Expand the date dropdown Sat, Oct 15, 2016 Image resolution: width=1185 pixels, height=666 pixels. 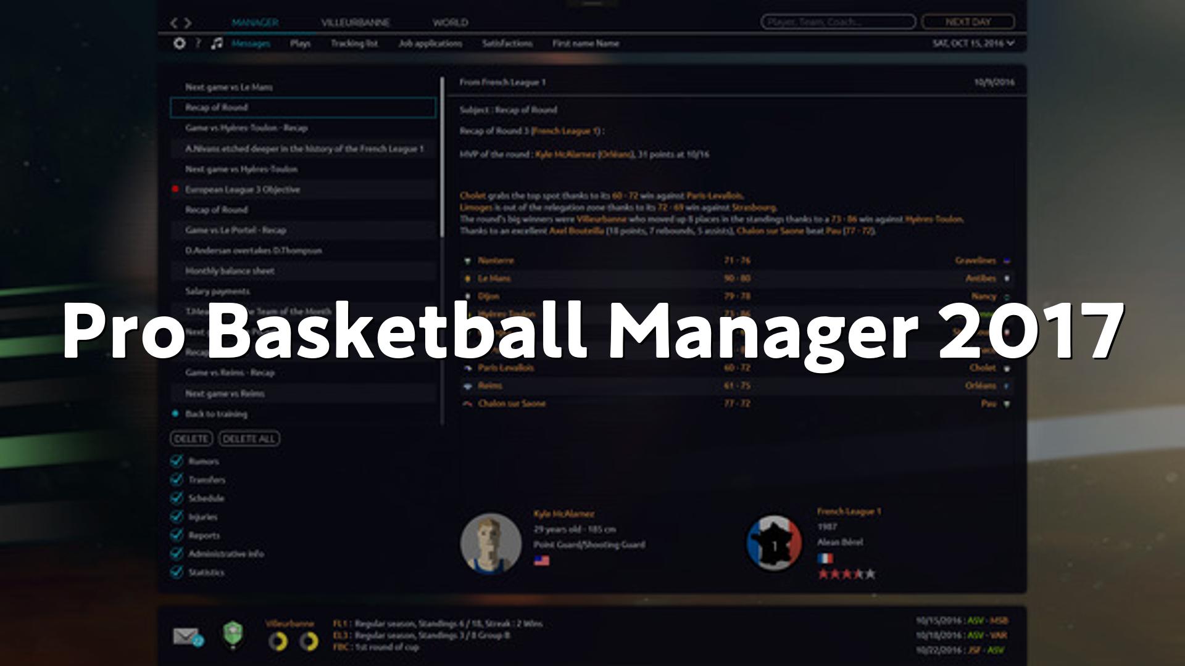[973, 43]
